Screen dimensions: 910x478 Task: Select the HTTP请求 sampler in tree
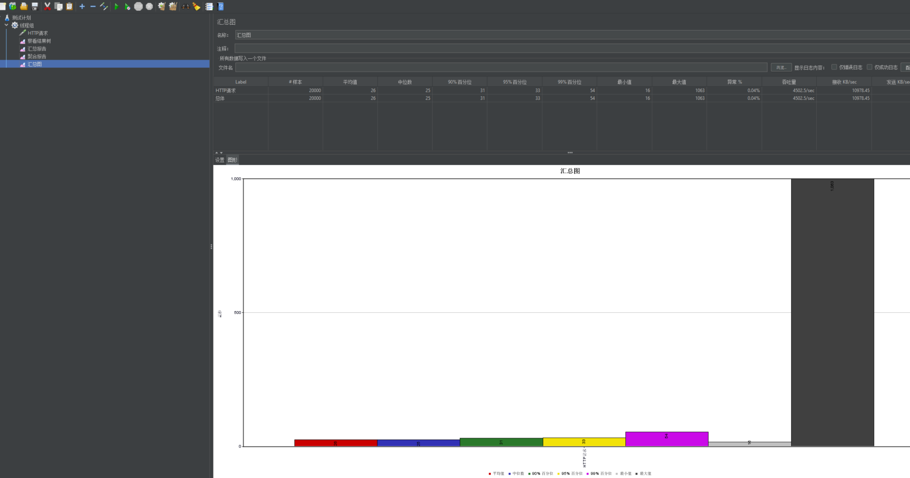(x=37, y=33)
